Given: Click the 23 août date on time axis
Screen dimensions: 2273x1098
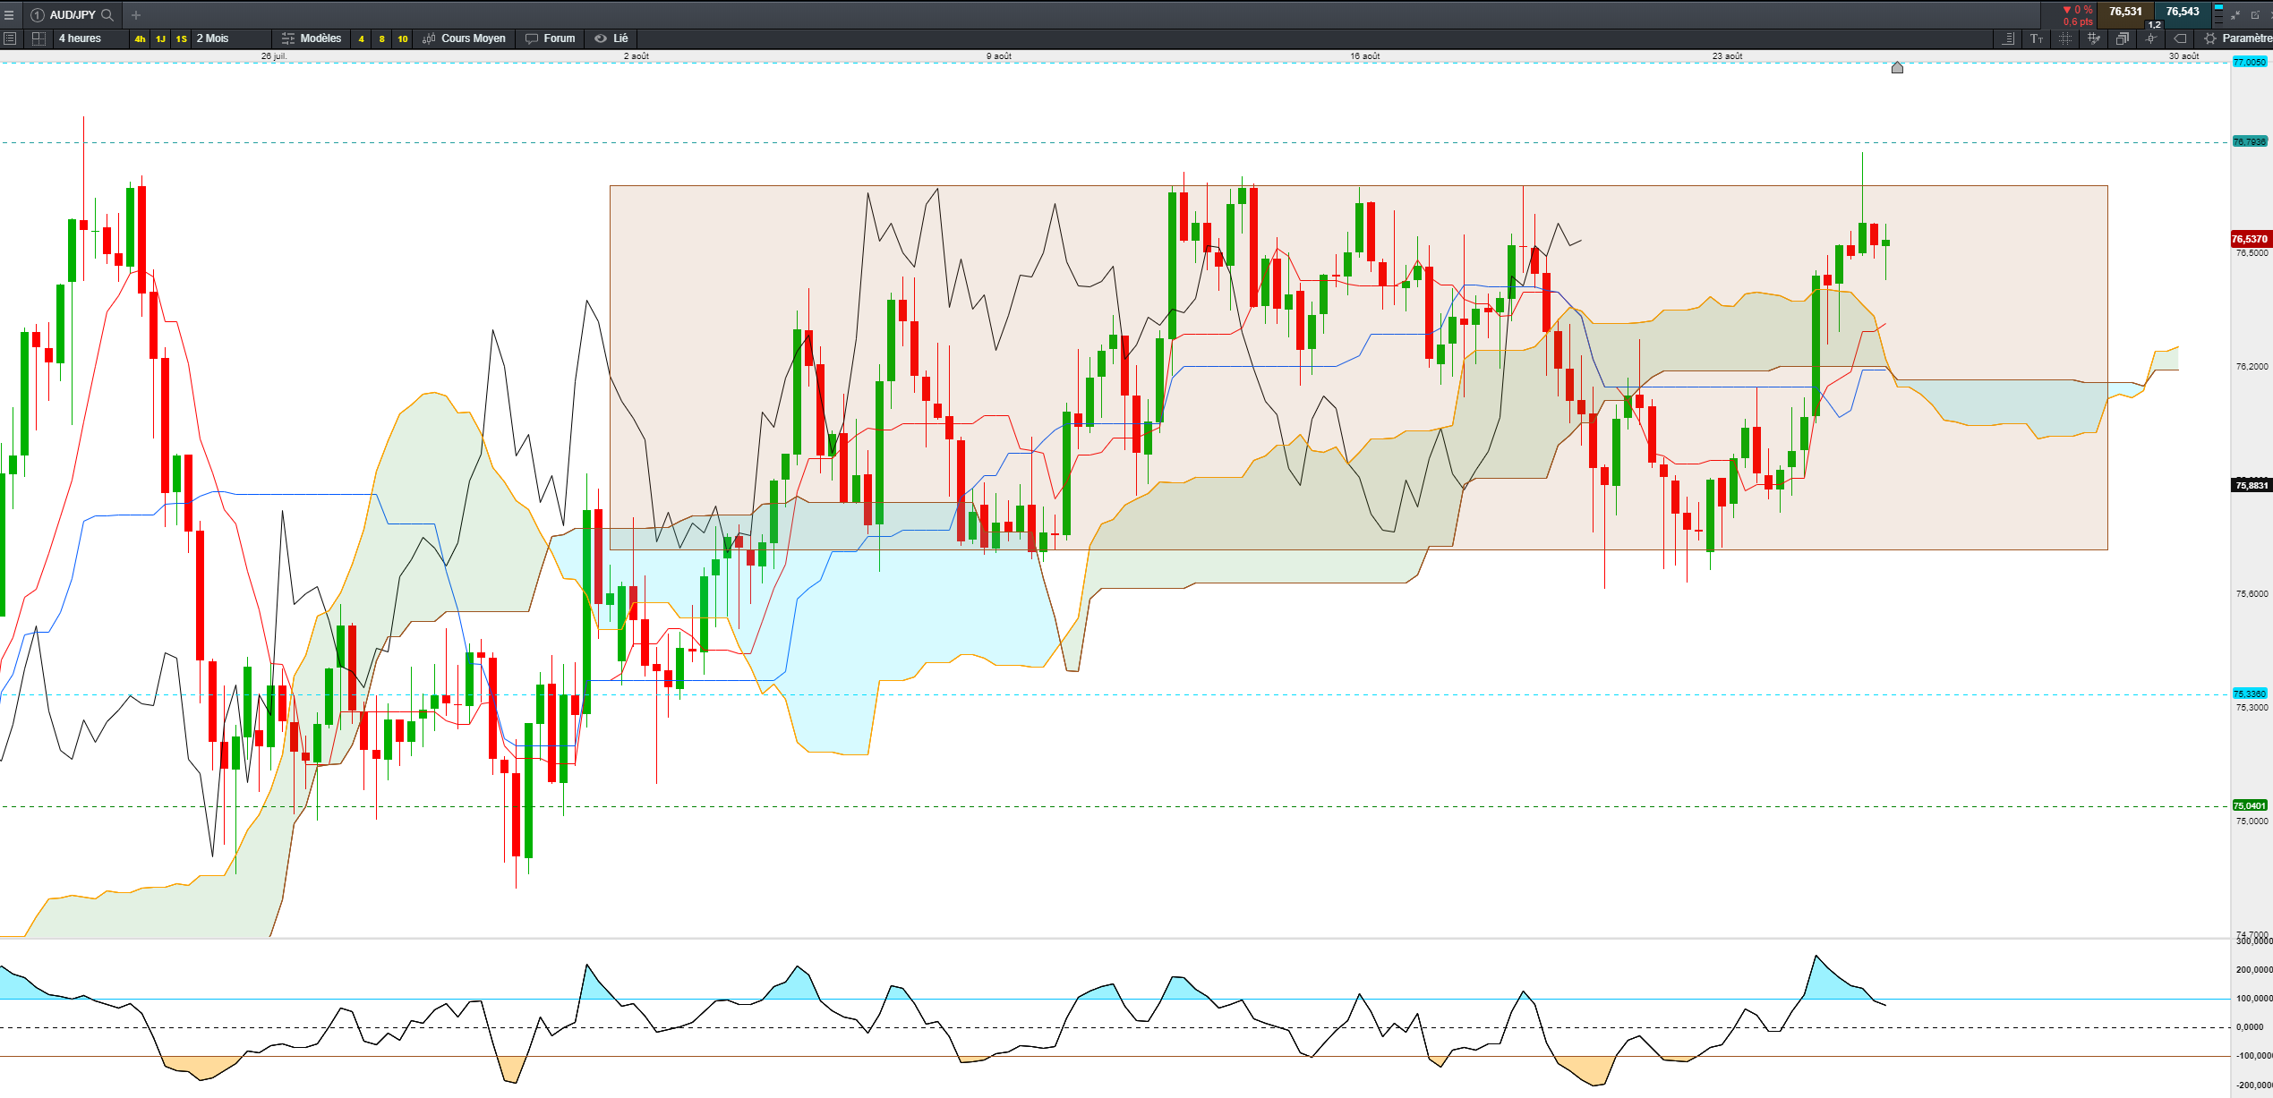Looking at the screenshot, I should [x=1728, y=56].
